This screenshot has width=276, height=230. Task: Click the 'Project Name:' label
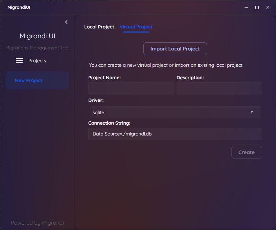click(x=105, y=78)
